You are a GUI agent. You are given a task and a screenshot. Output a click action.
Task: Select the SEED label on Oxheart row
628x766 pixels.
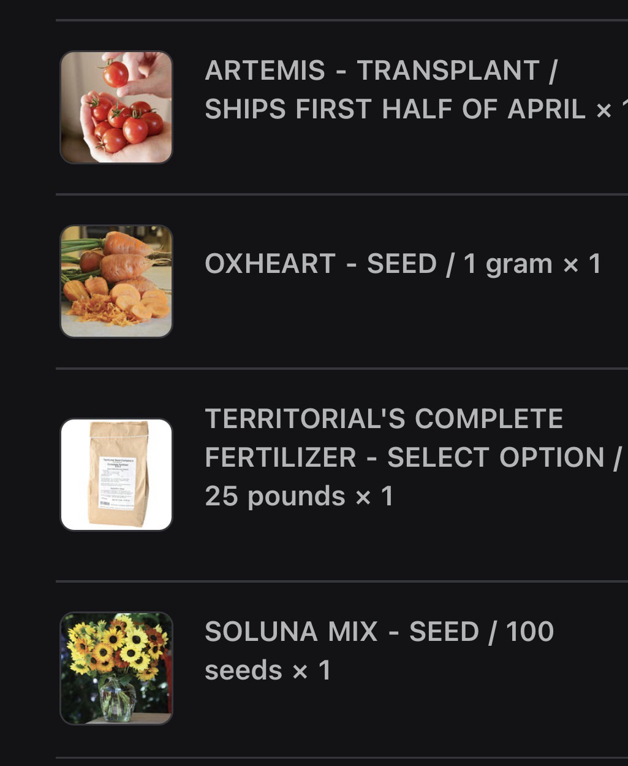click(x=401, y=264)
